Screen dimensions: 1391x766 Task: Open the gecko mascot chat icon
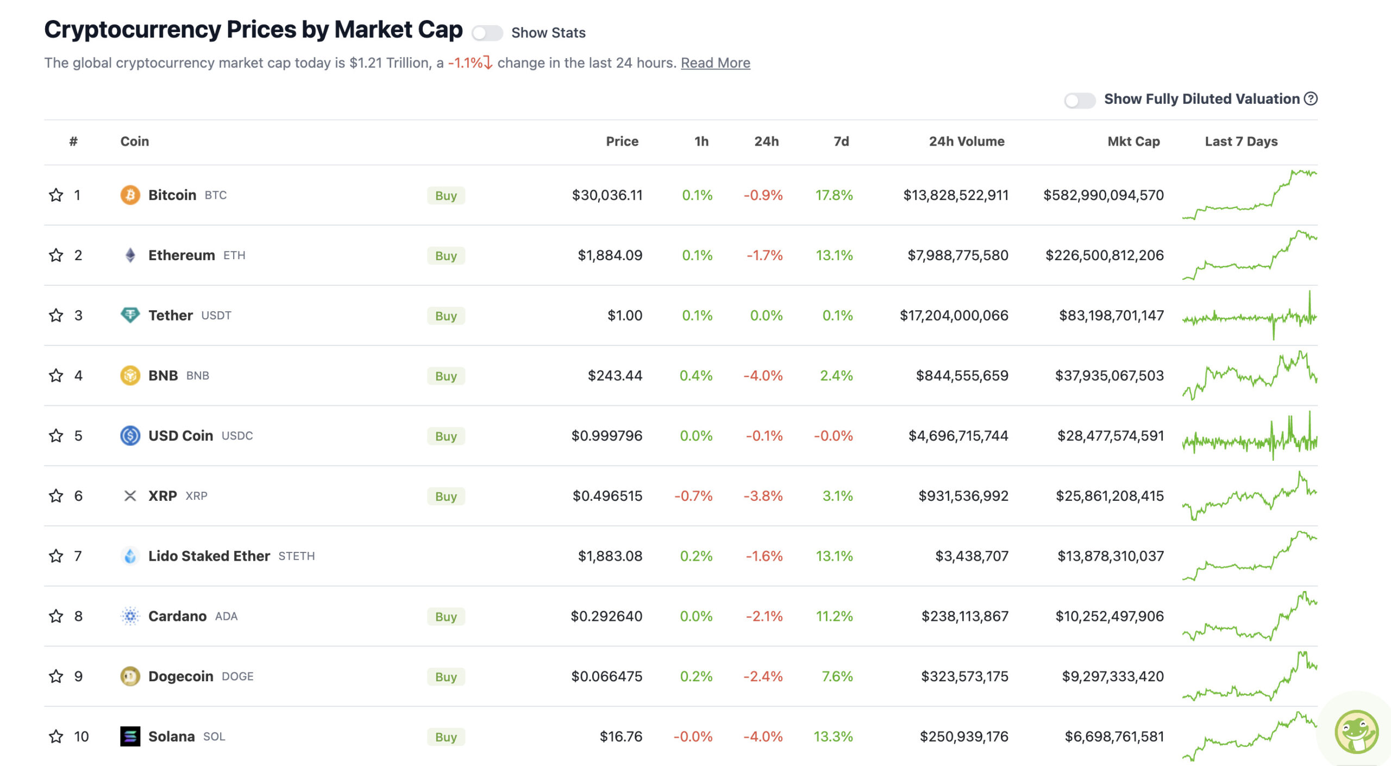point(1356,732)
